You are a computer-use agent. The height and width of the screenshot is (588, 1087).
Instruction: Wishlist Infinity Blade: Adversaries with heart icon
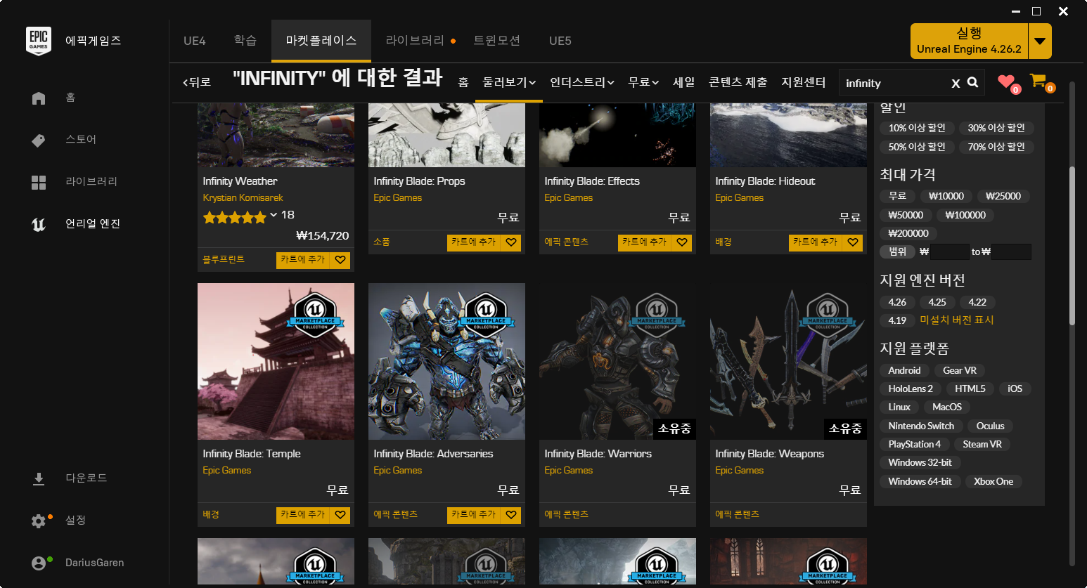(511, 515)
